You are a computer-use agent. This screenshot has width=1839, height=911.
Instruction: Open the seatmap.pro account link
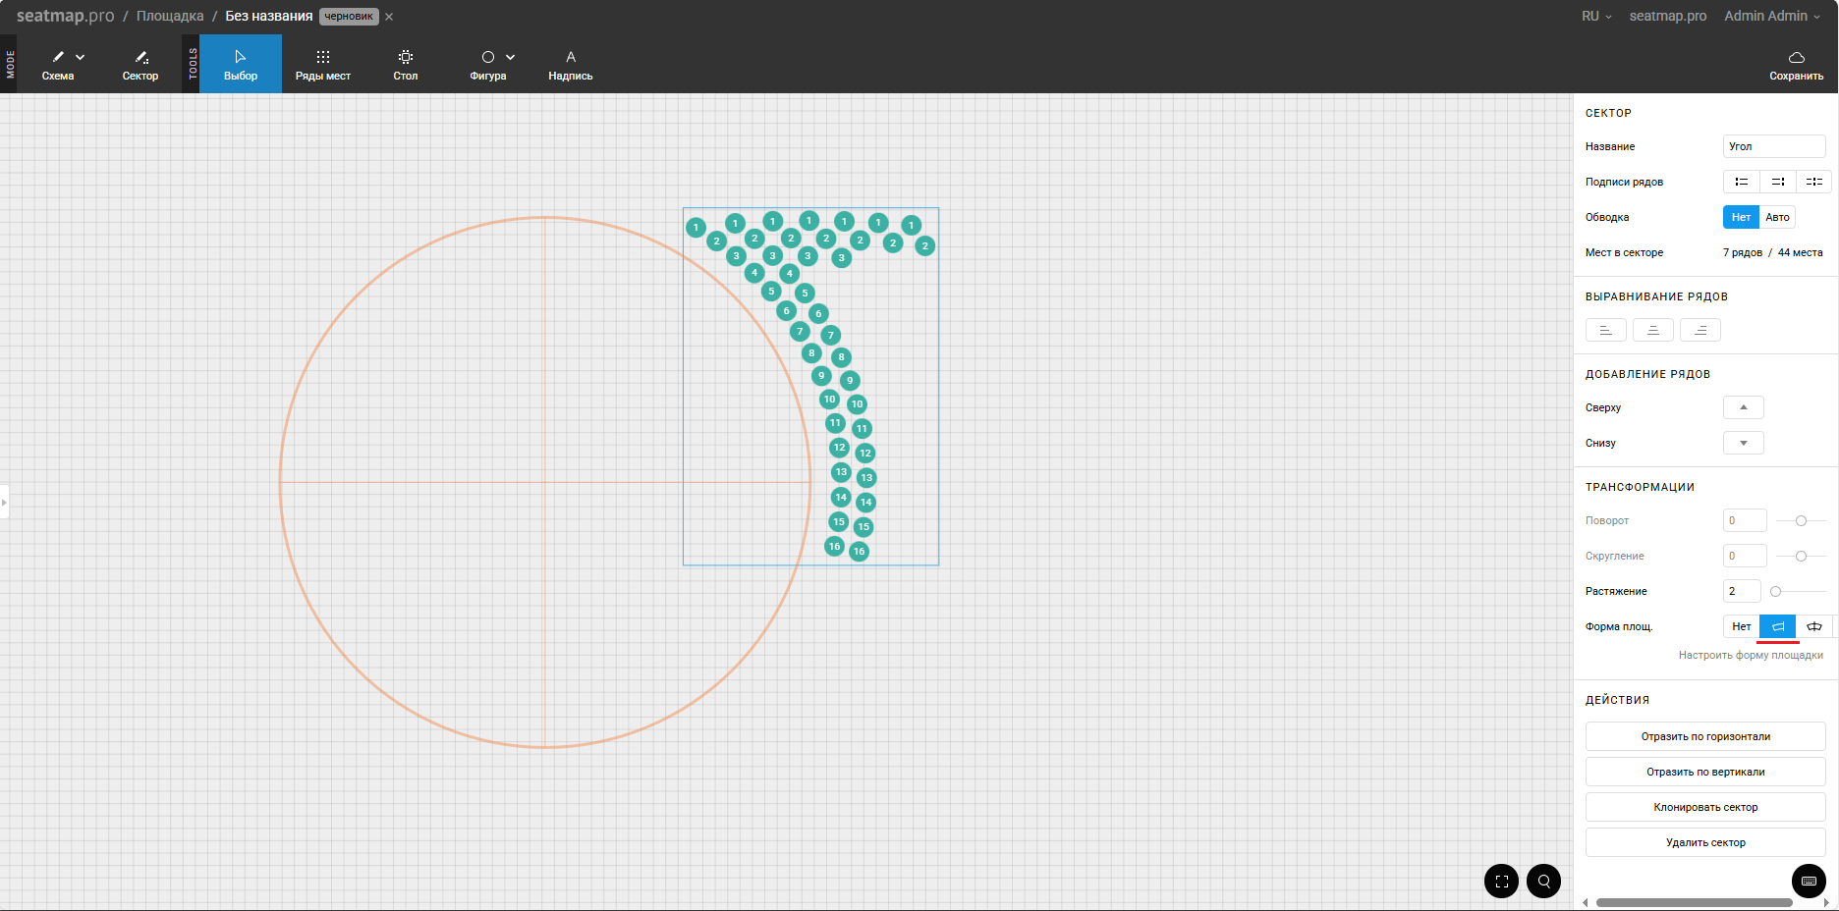coord(1667,16)
